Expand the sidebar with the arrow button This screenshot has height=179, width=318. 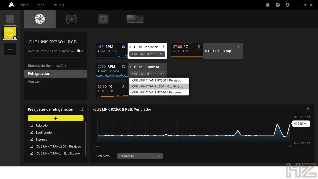coord(10,19)
